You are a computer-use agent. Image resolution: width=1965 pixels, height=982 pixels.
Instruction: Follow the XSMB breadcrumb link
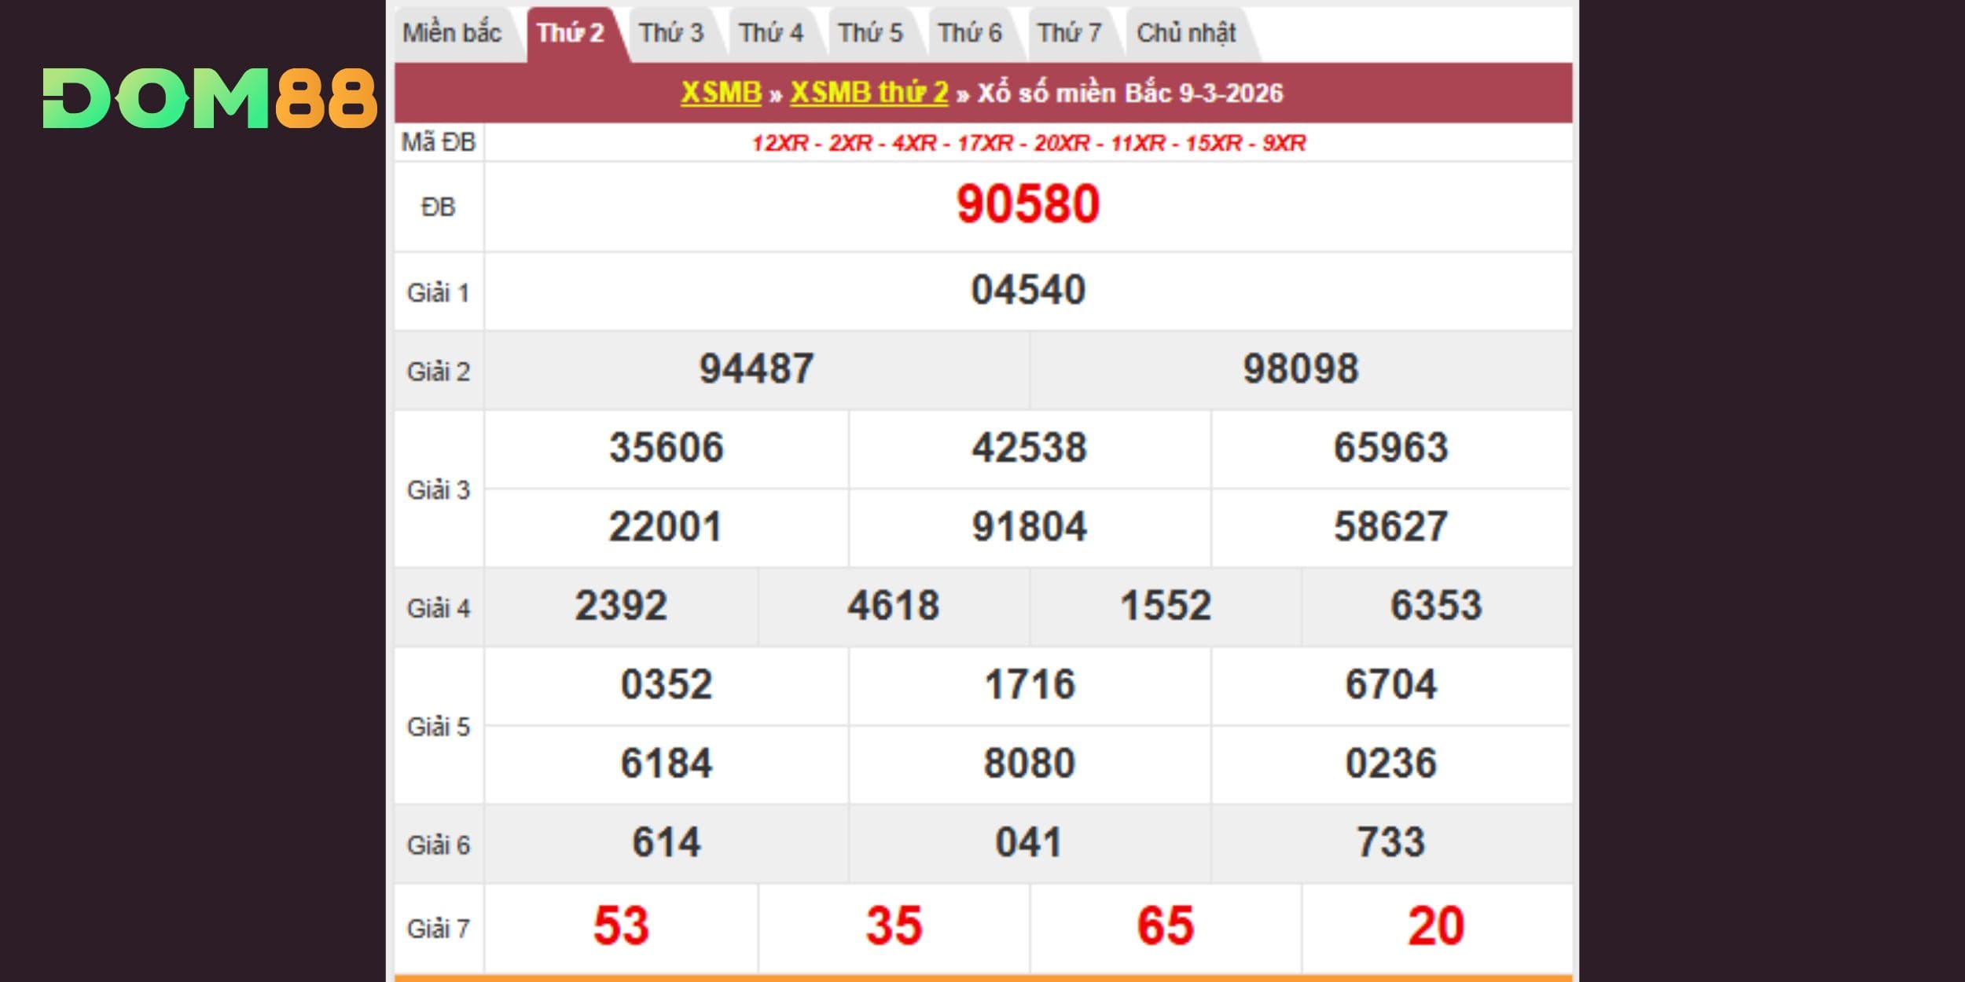point(721,93)
